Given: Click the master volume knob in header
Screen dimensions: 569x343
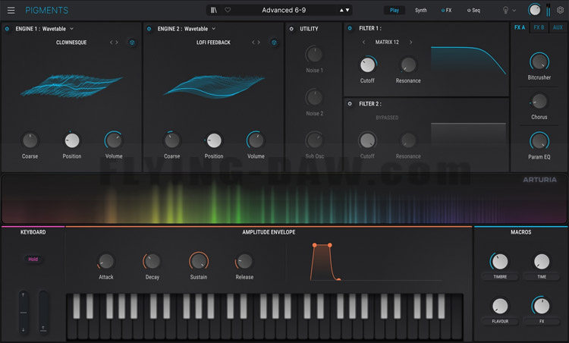Looking at the screenshot, I should tap(534, 10).
